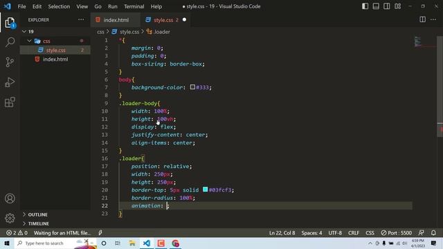Expand the OUTLINE section

[x=37, y=214]
